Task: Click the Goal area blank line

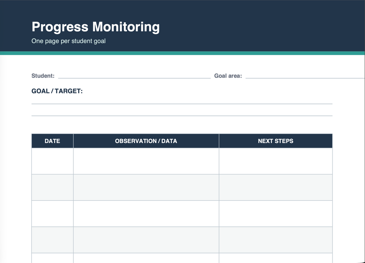Action: [x=305, y=76]
